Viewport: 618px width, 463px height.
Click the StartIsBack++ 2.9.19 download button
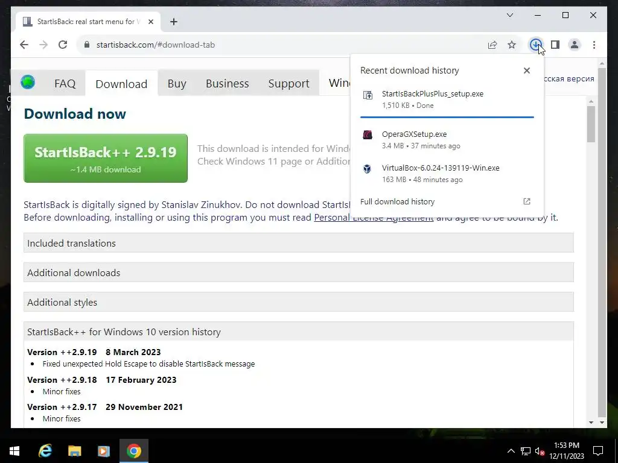point(106,159)
